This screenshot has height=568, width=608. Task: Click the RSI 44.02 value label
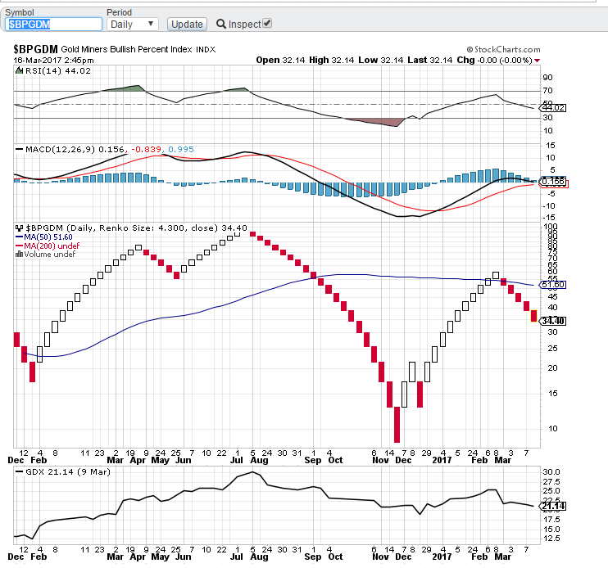pyautogui.click(x=553, y=108)
